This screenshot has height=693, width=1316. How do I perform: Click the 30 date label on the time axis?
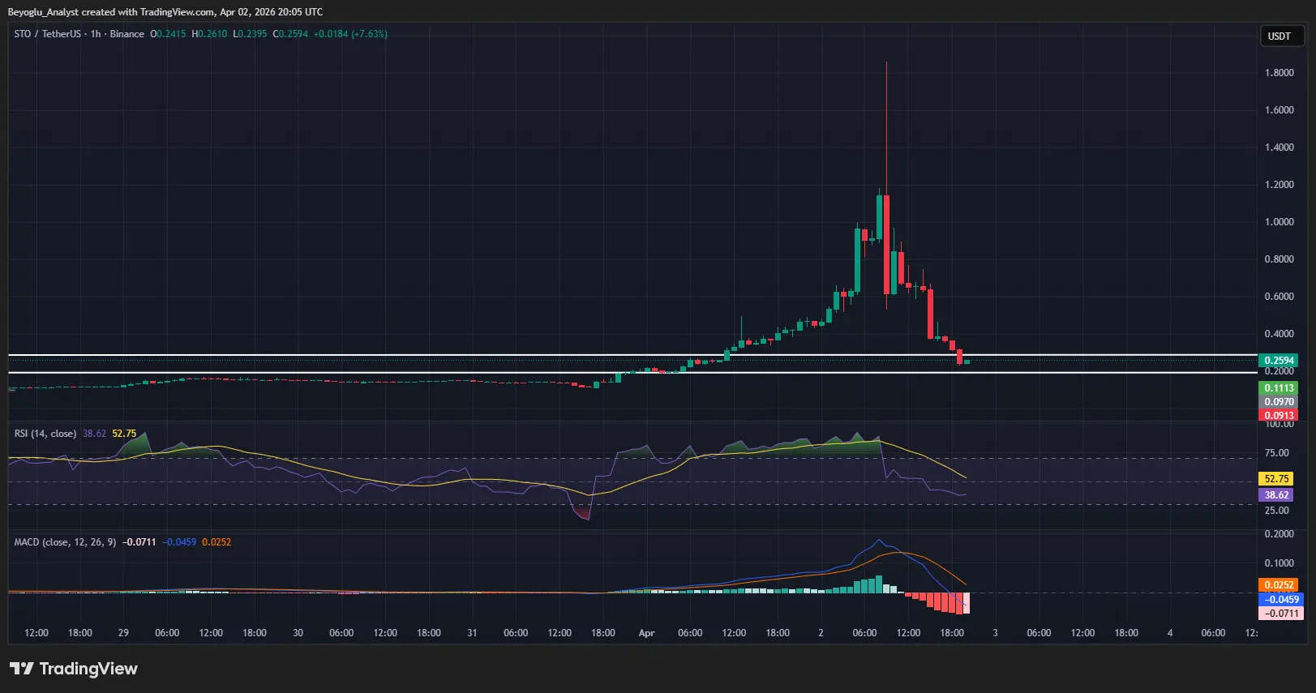point(298,633)
